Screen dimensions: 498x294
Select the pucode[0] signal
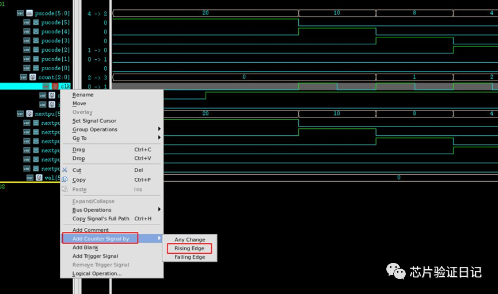coord(55,68)
